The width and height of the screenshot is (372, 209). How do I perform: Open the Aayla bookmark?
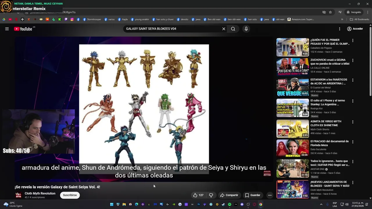[123, 19]
